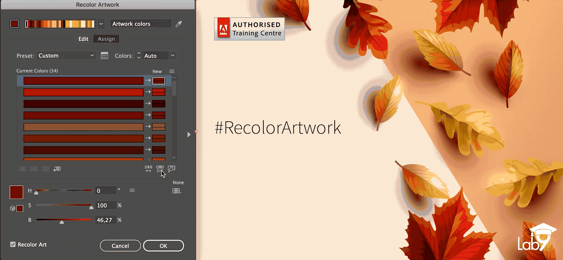Open the Preset Custom dropdown

(66, 56)
